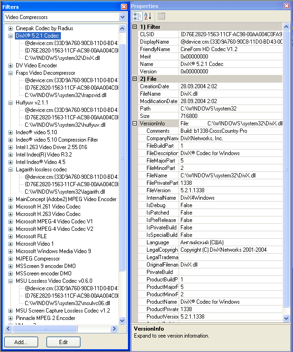Select DivX 5.2.1 Codec in the tree
The width and height of the screenshot is (293, 352).
click(x=38, y=36)
